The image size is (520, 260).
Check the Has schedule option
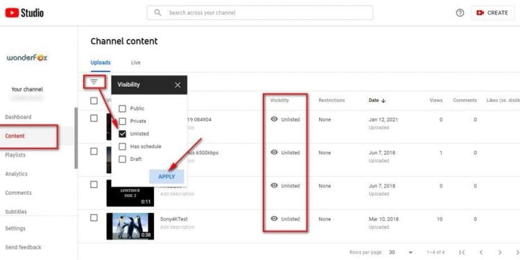point(122,146)
